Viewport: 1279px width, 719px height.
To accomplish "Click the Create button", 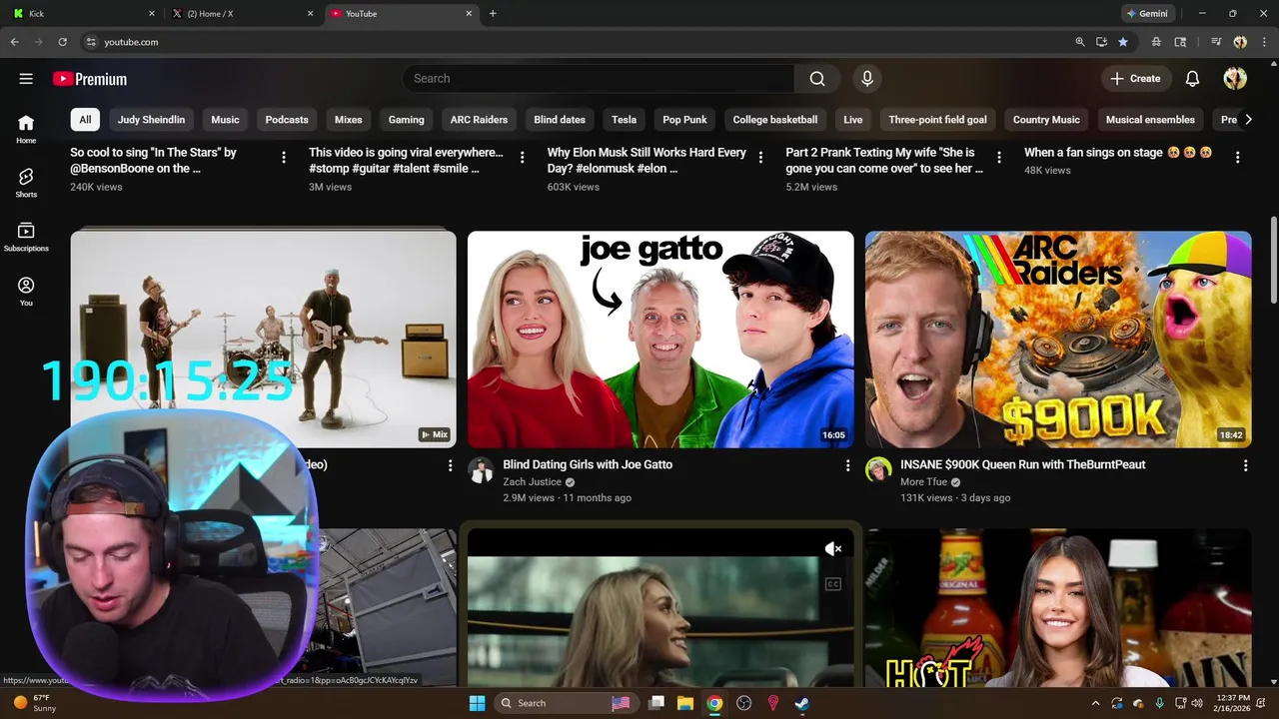I will (x=1135, y=79).
